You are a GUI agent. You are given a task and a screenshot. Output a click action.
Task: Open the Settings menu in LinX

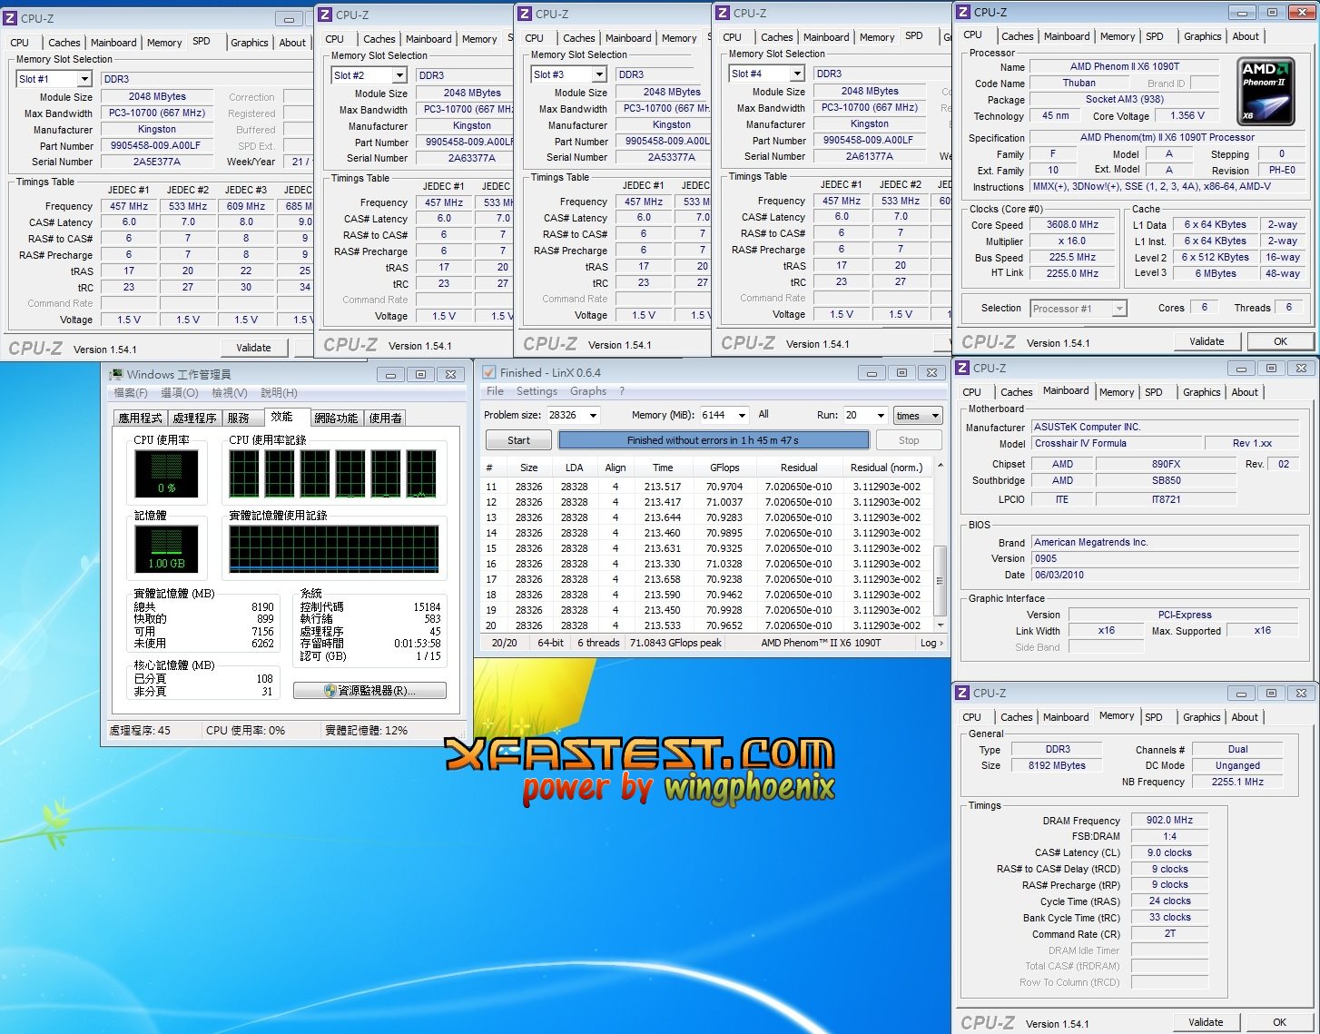[537, 391]
